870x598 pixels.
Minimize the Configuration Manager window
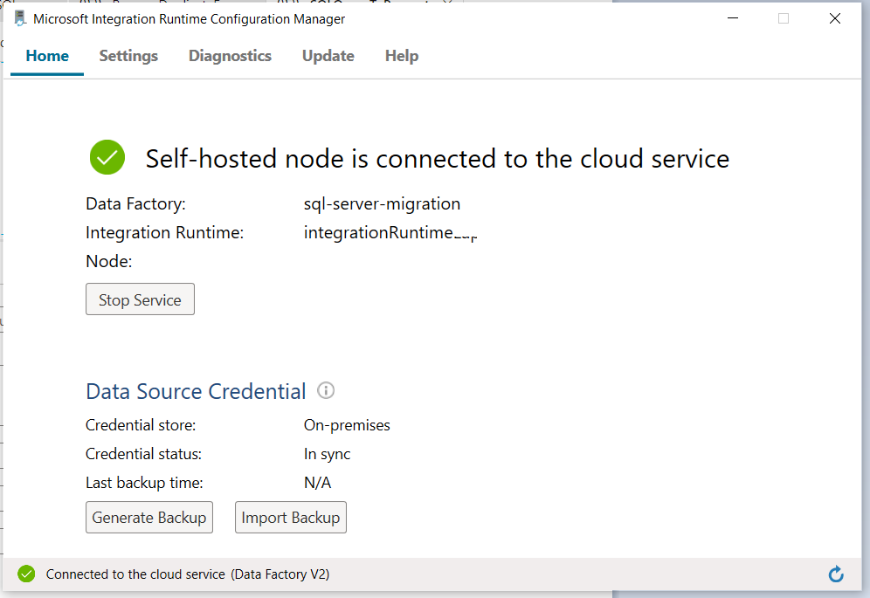click(732, 18)
